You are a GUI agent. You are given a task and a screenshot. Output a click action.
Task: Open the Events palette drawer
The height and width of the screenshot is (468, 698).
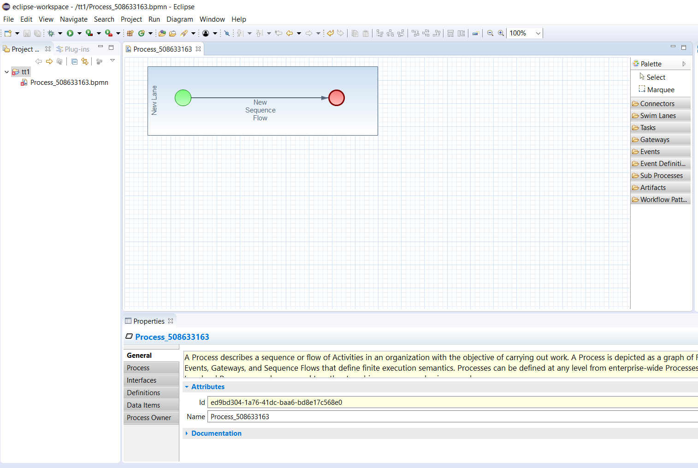point(661,151)
